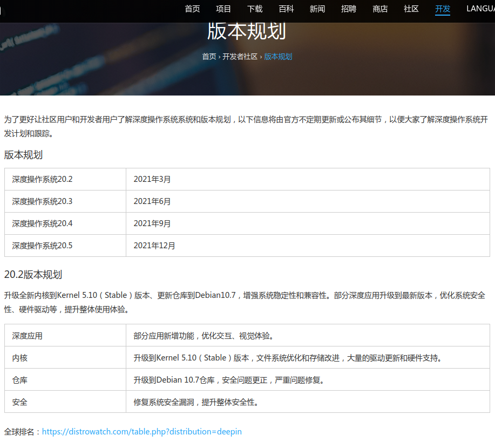Select the highlighted 开发 navigation tab
495x442 pixels.
(x=443, y=9)
